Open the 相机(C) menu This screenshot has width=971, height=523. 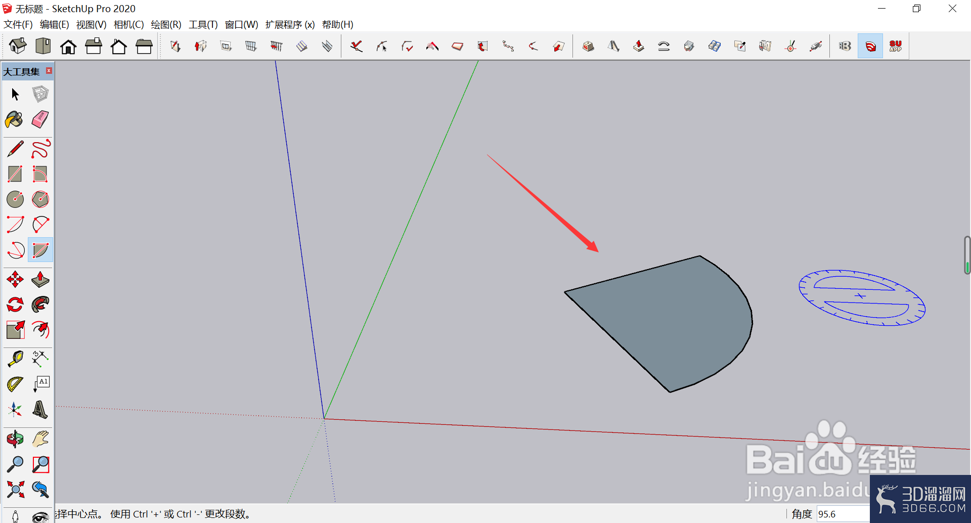pyautogui.click(x=129, y=24)
